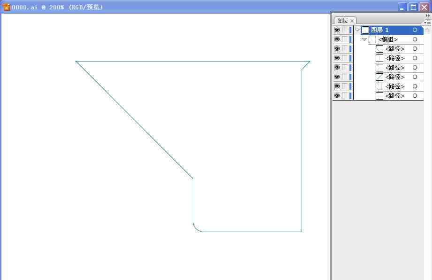This screenshot has width=432, height=280.
Task: Click the bottom horizontal line on canvas
Action: point(253,232)
